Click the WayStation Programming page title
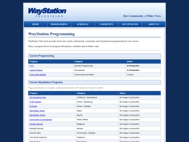The width and height of the screenshot is (189, 142). 51,34
